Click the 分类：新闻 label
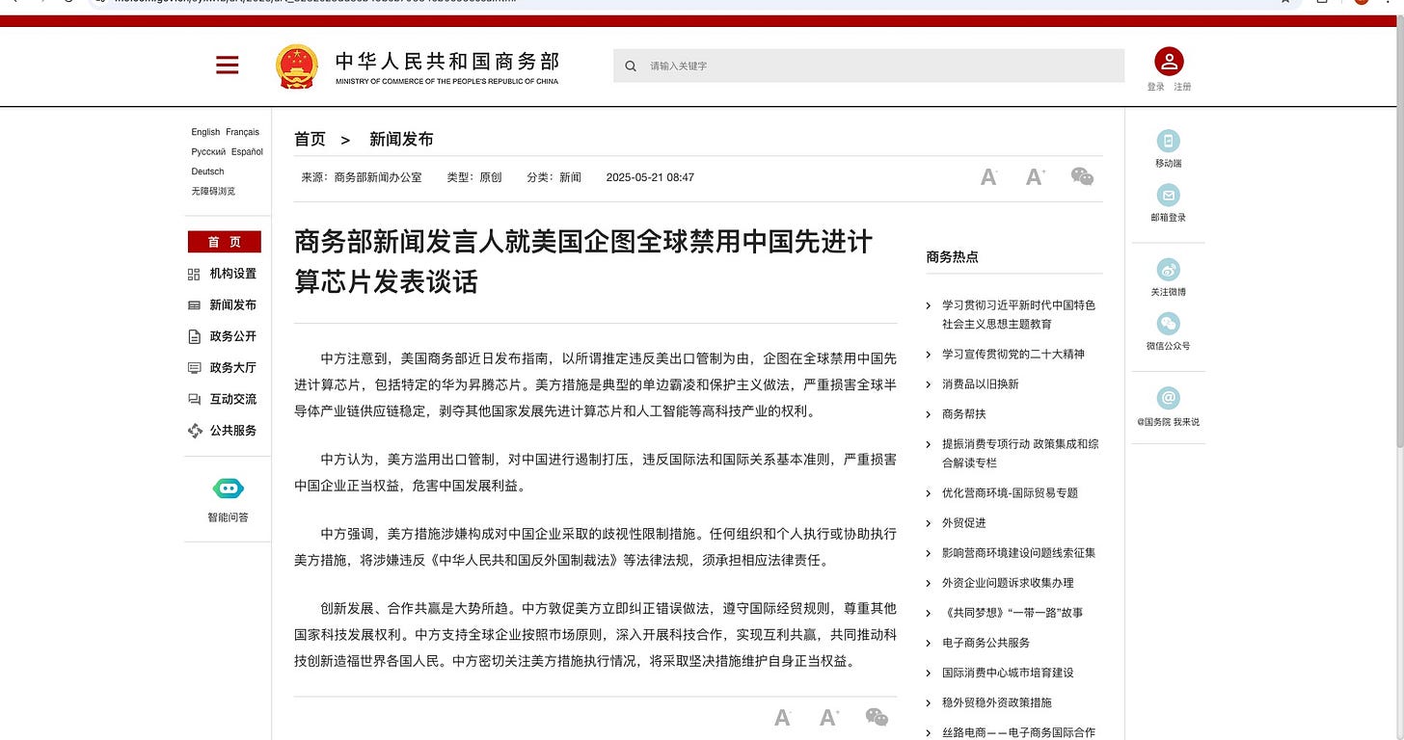 [554, 177]
